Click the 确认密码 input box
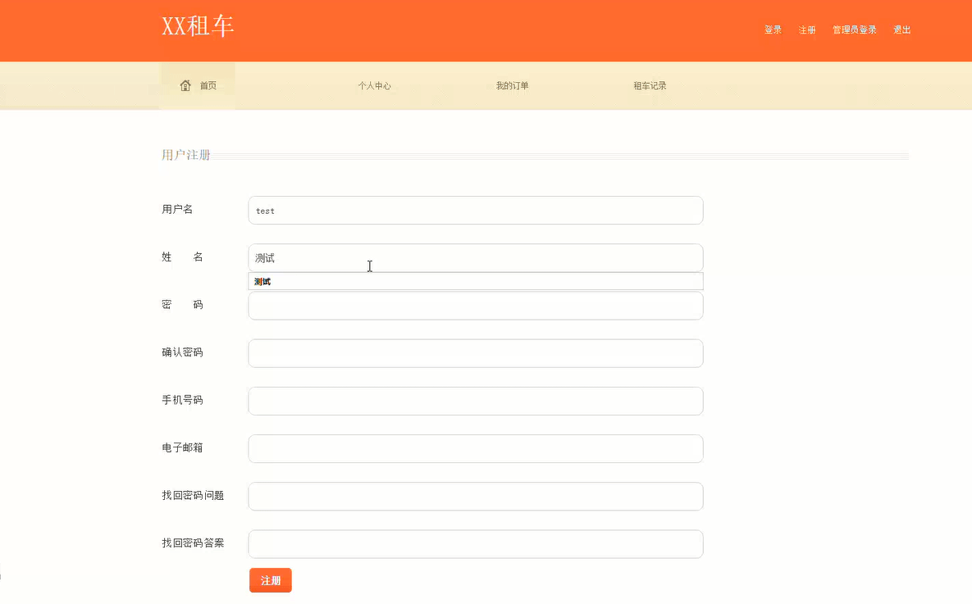Screen dimensions: 972x604 [475, 353]
